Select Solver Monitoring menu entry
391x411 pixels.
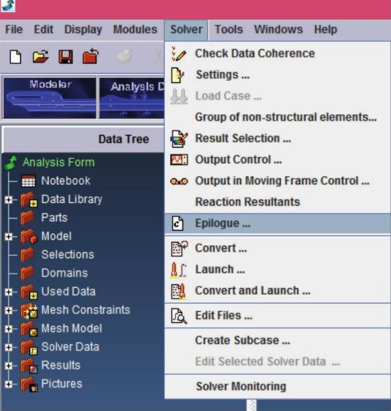[241, 386]
